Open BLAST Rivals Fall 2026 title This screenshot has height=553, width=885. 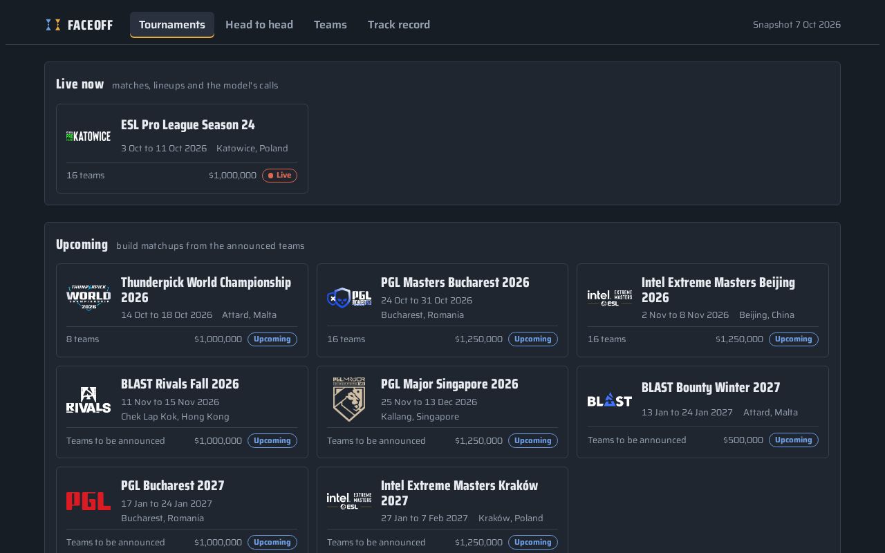point(180,384)
